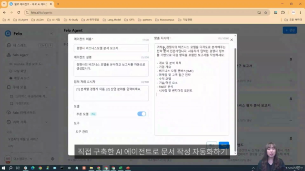Screen dimensions: 305x171
Task: Open AI-Study bookmark folder
Action: point(71,20)
